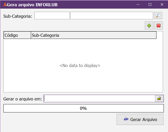Sort by the Código column header
The height and width of the screenshot is (132, 168).
(17, 35)
